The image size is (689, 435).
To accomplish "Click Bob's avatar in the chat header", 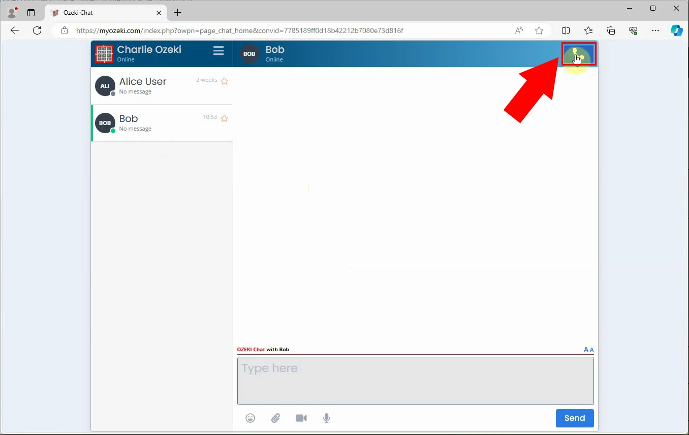I will [x=249, y=54].
